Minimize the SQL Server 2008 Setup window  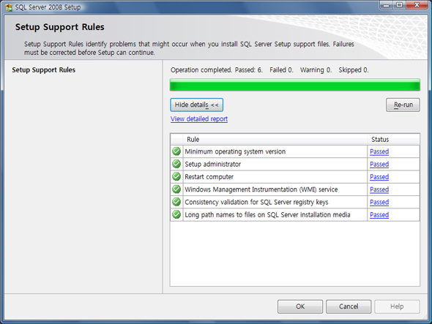(387, 5)
